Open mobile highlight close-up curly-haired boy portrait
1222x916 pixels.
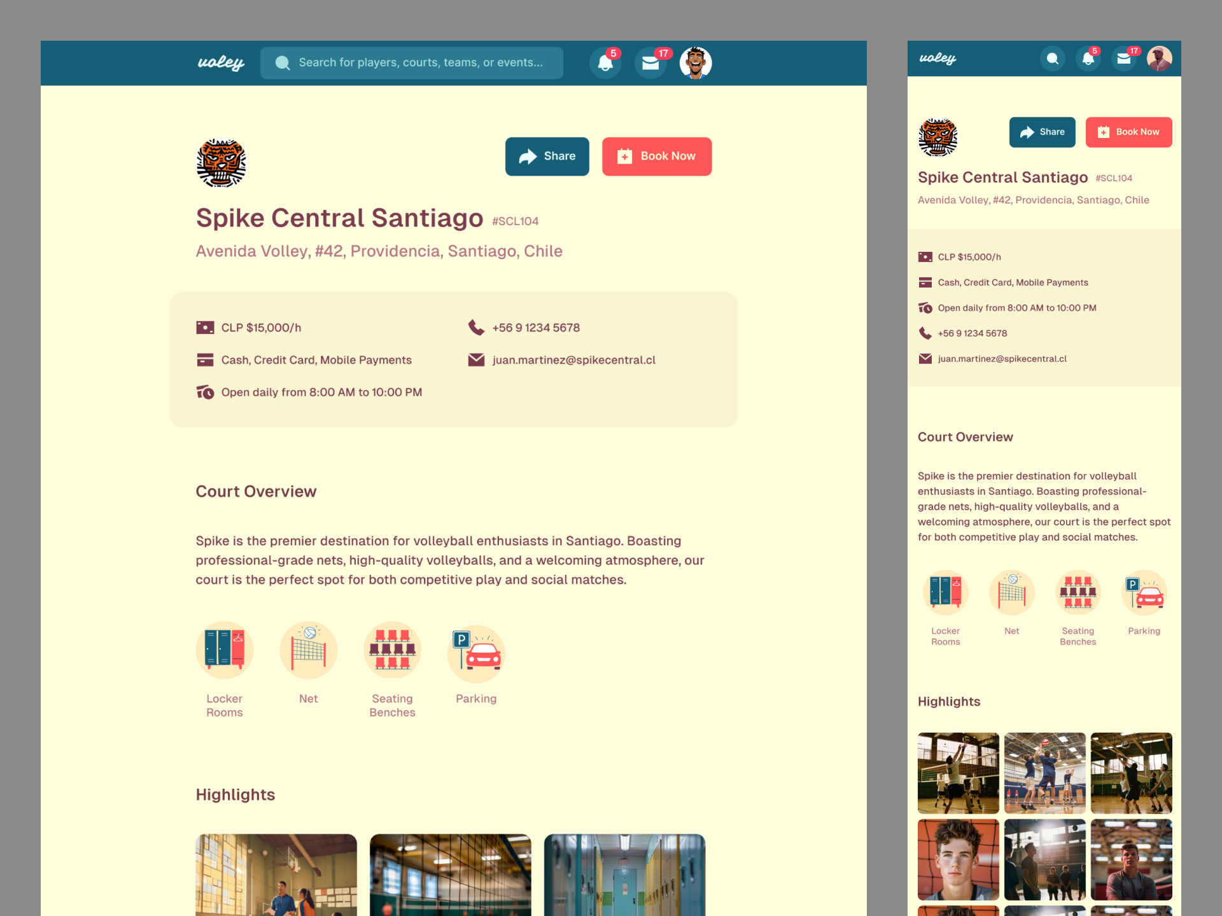pyautogui.click(x=959, y=859)
